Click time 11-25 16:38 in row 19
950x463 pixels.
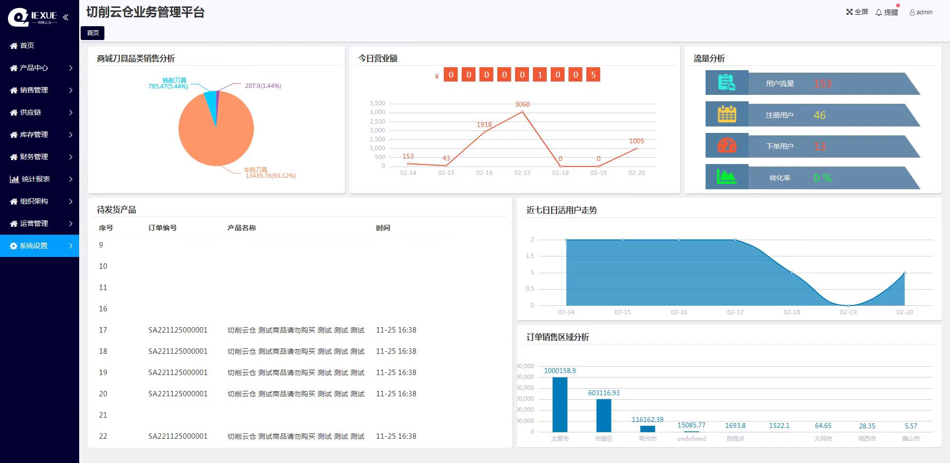396,373
